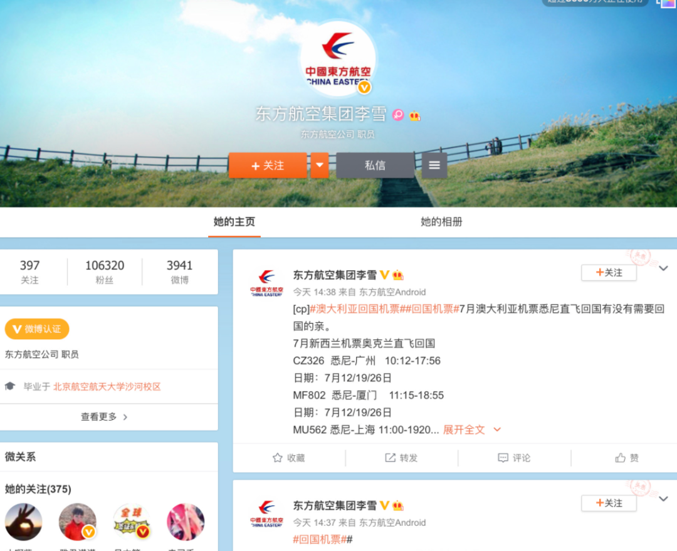Click the China Eastern profile avatar
Image resolution: width=677 pixels, height=551 pixels.
pyautogui.click(x=338, y=59)
